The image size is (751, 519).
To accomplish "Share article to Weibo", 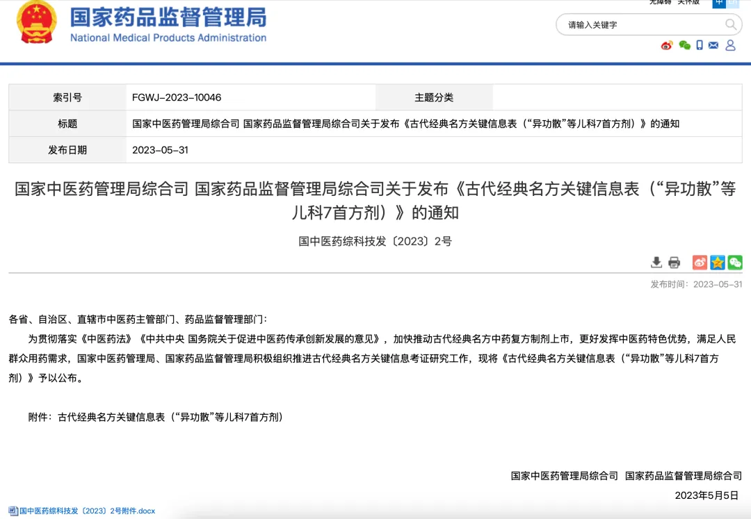I will pos(700,262).
